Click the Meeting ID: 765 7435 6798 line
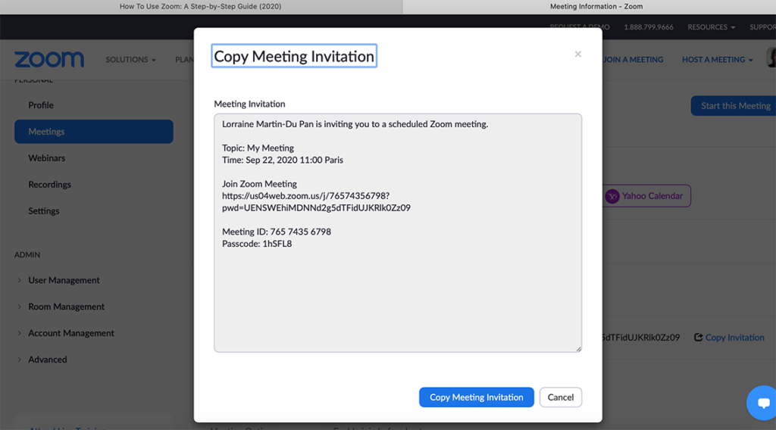The image size is (776, 430). pyautogui.click(x=276, y=232)
